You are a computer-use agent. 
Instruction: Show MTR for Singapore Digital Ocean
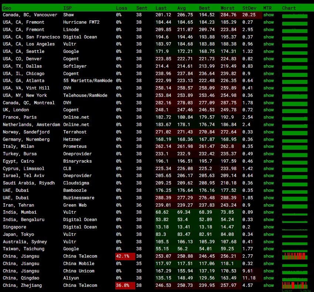[x=269, y=227]
